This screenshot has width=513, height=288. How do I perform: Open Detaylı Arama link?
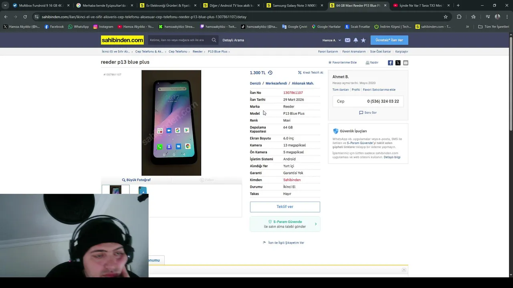coord(233,40)
